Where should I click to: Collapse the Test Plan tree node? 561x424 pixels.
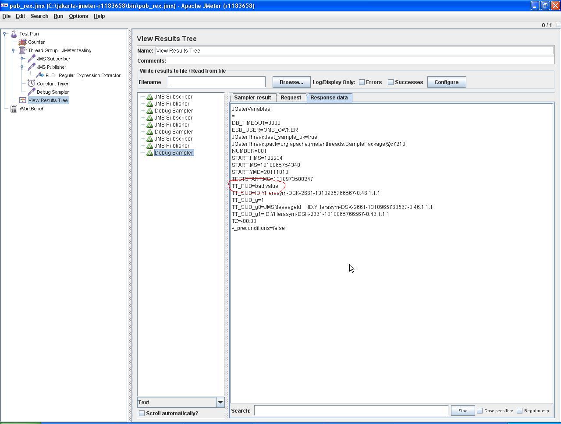[4, 34]
